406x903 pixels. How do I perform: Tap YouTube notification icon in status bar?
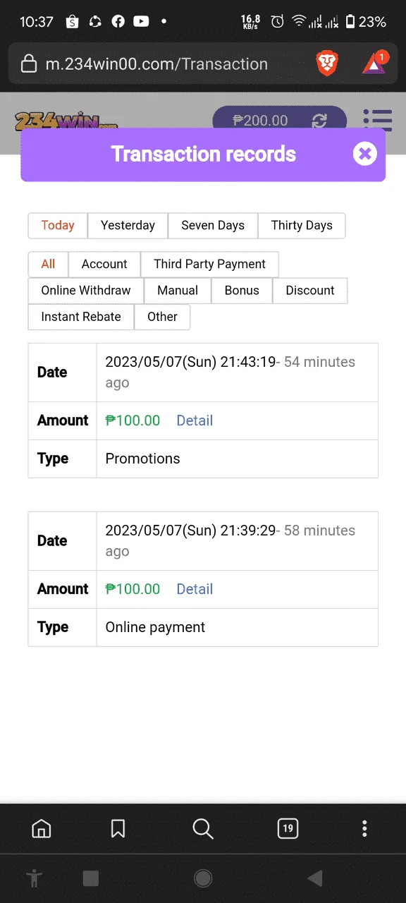[141, 22]
